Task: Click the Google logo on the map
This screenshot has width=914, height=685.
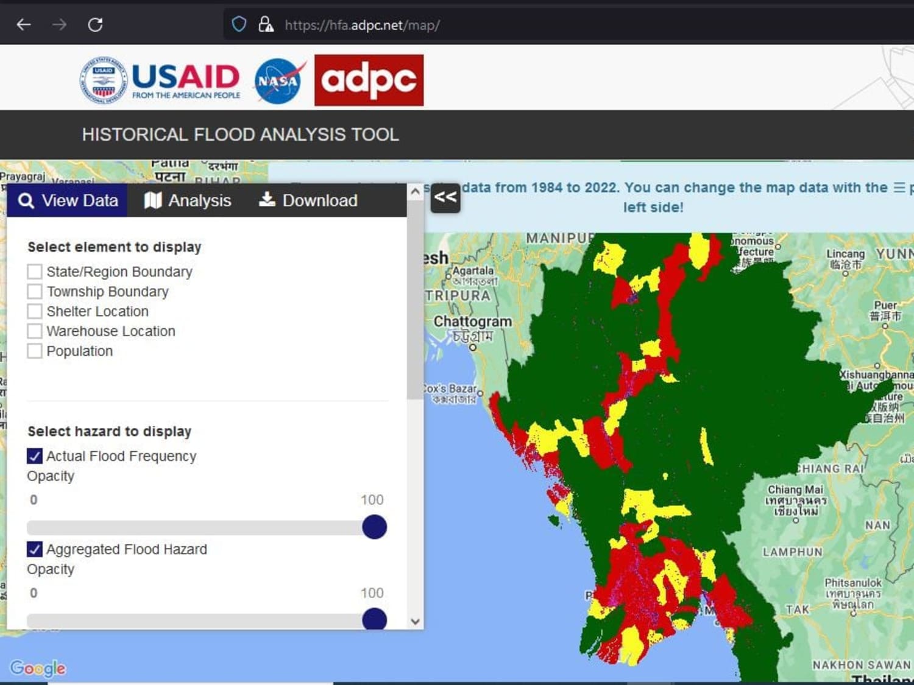Action: [x=38, y=668]
